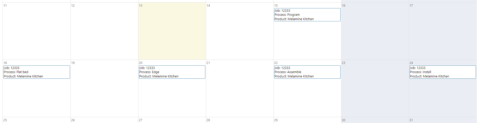
Task: Select the highlighted day 13 cell
Action: (172, 33)
